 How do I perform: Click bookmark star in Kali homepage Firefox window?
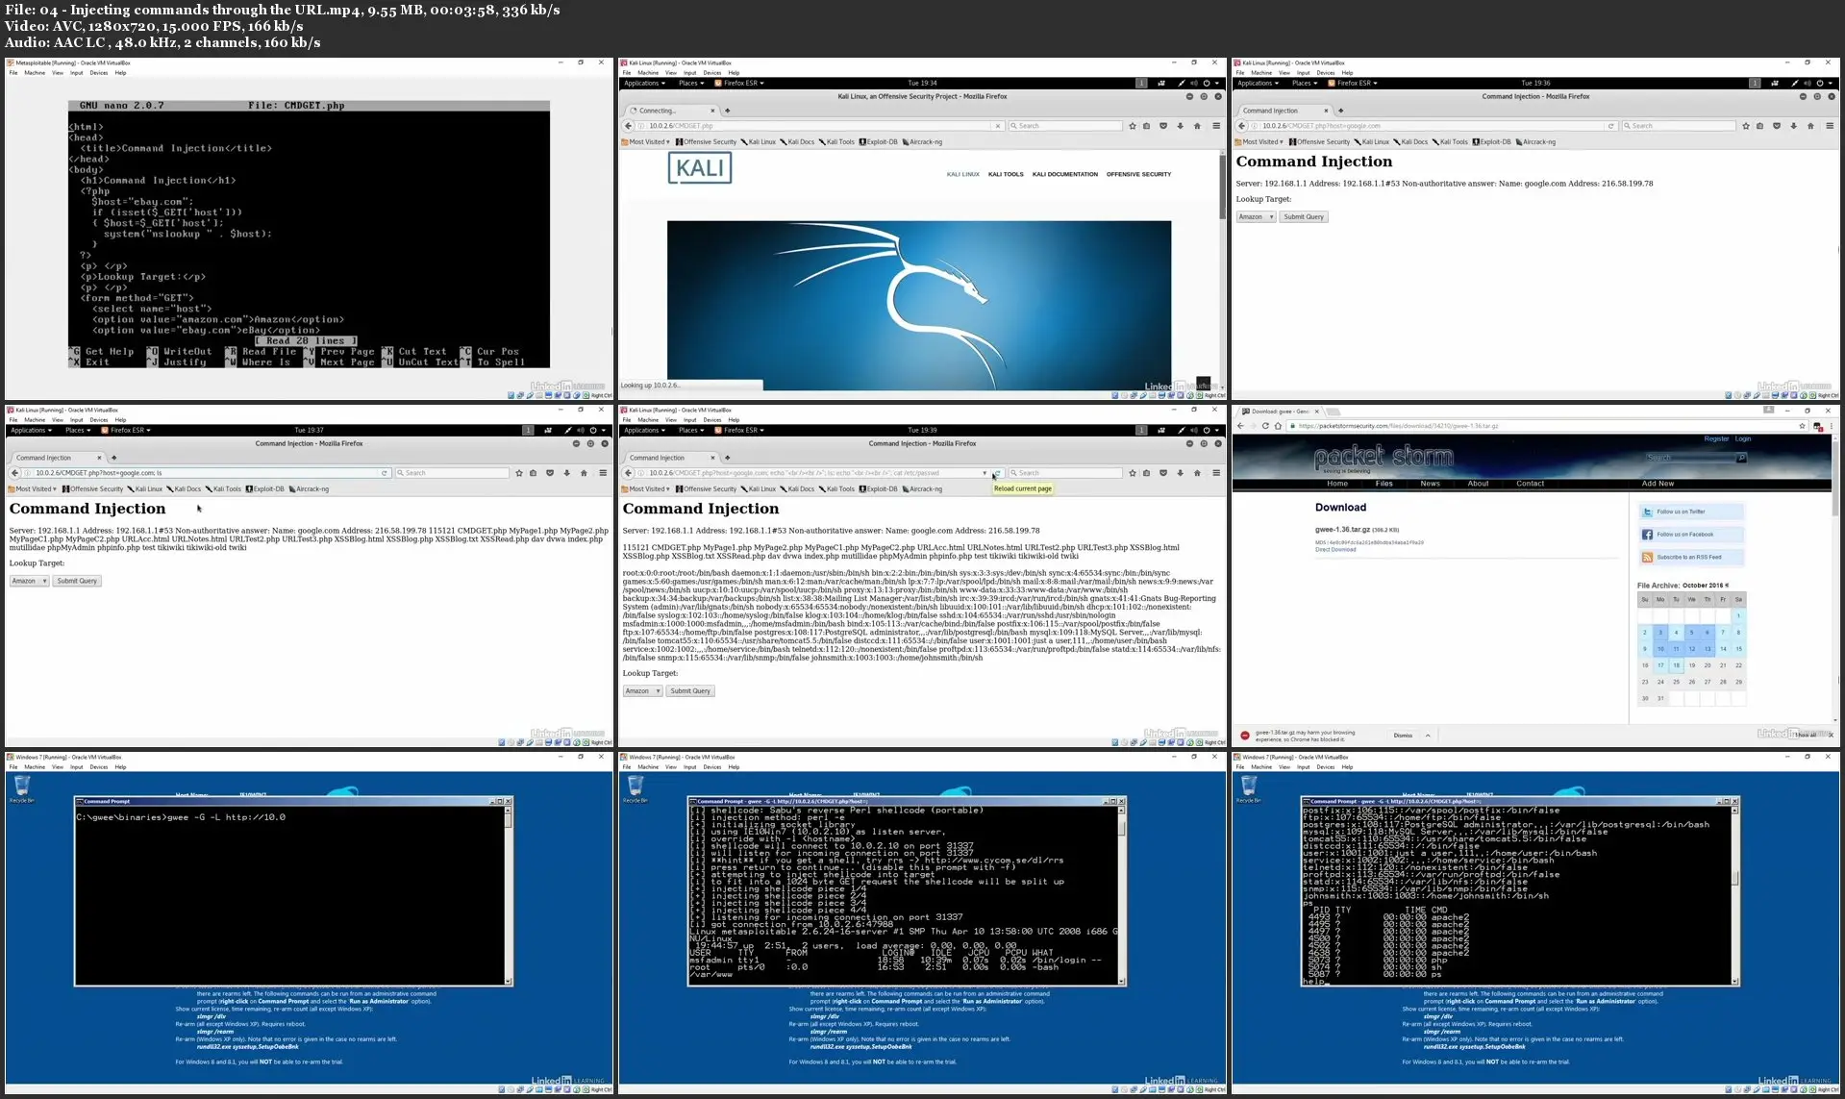pyautogui.click(x=1133, y=126)
